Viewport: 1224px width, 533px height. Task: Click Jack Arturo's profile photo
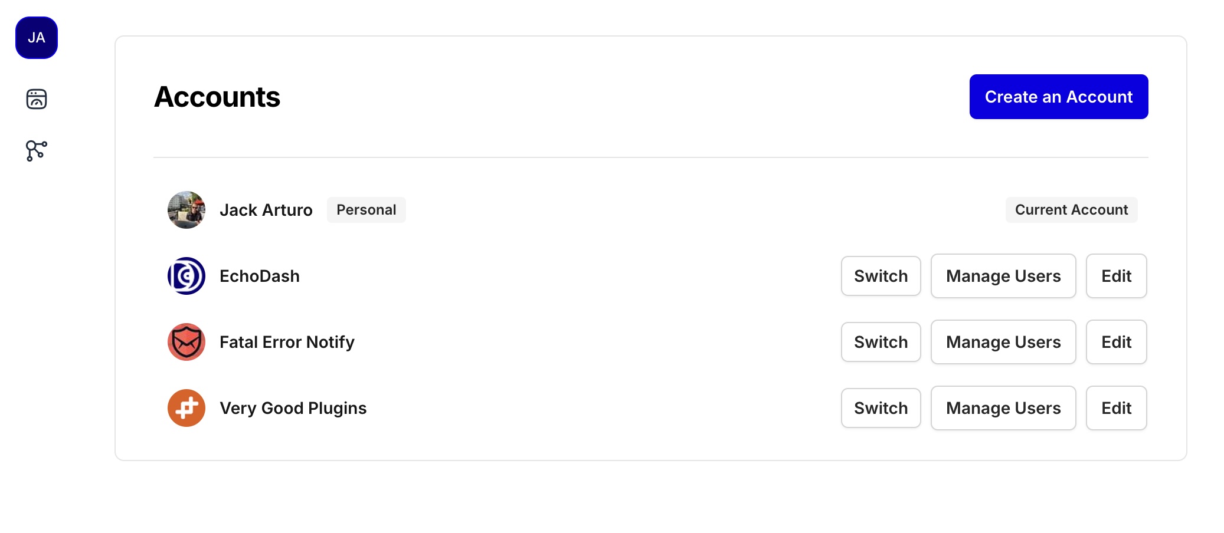coord(186,210)
